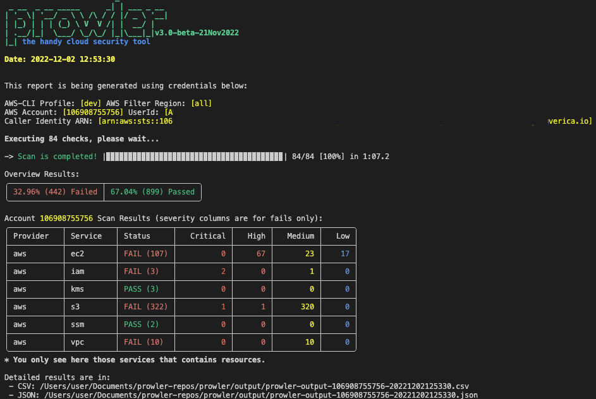The height and width of the screenshot is (399, 596).
Task: Click the 67.04% (899) Passed result box
Action: pos(152,192)
